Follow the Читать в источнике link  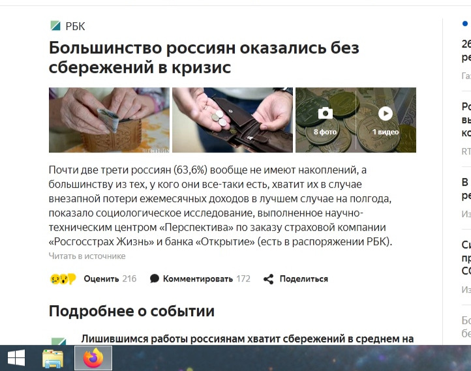point(87,256)
